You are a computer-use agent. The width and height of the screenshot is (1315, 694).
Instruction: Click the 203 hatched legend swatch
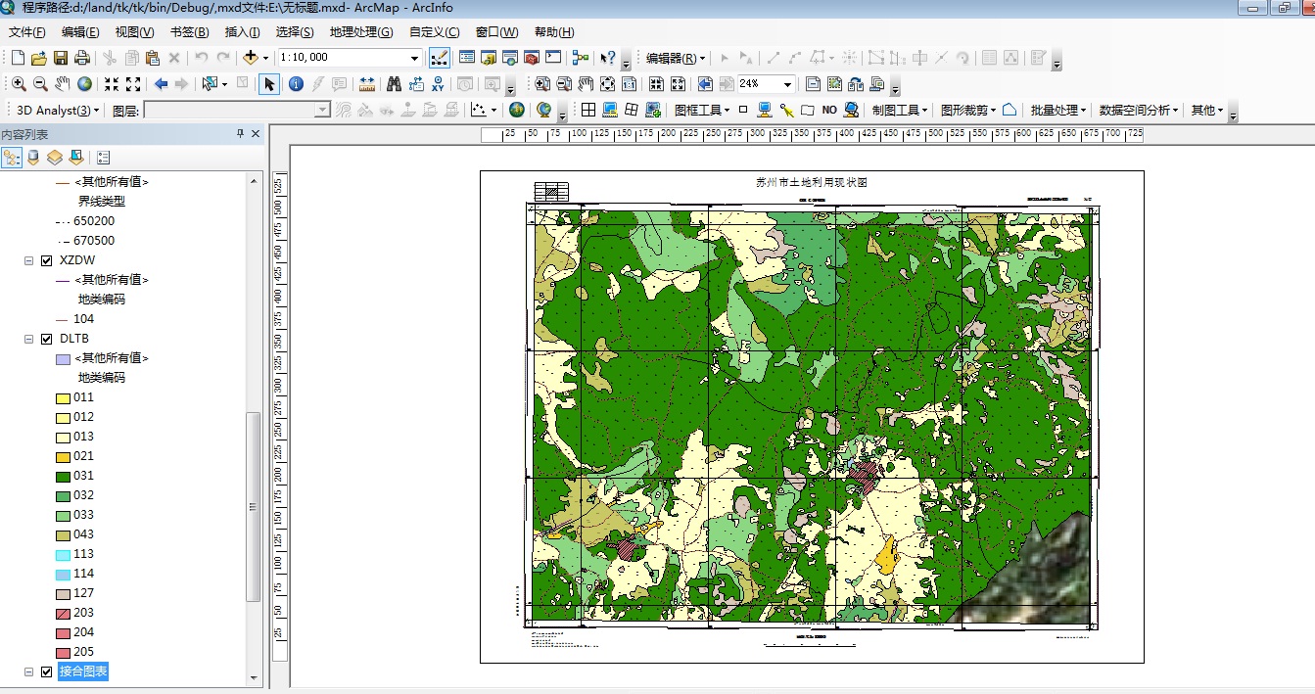click(x=63, y=613)
